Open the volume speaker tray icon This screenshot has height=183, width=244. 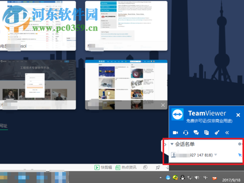click(x=197, y=178)
